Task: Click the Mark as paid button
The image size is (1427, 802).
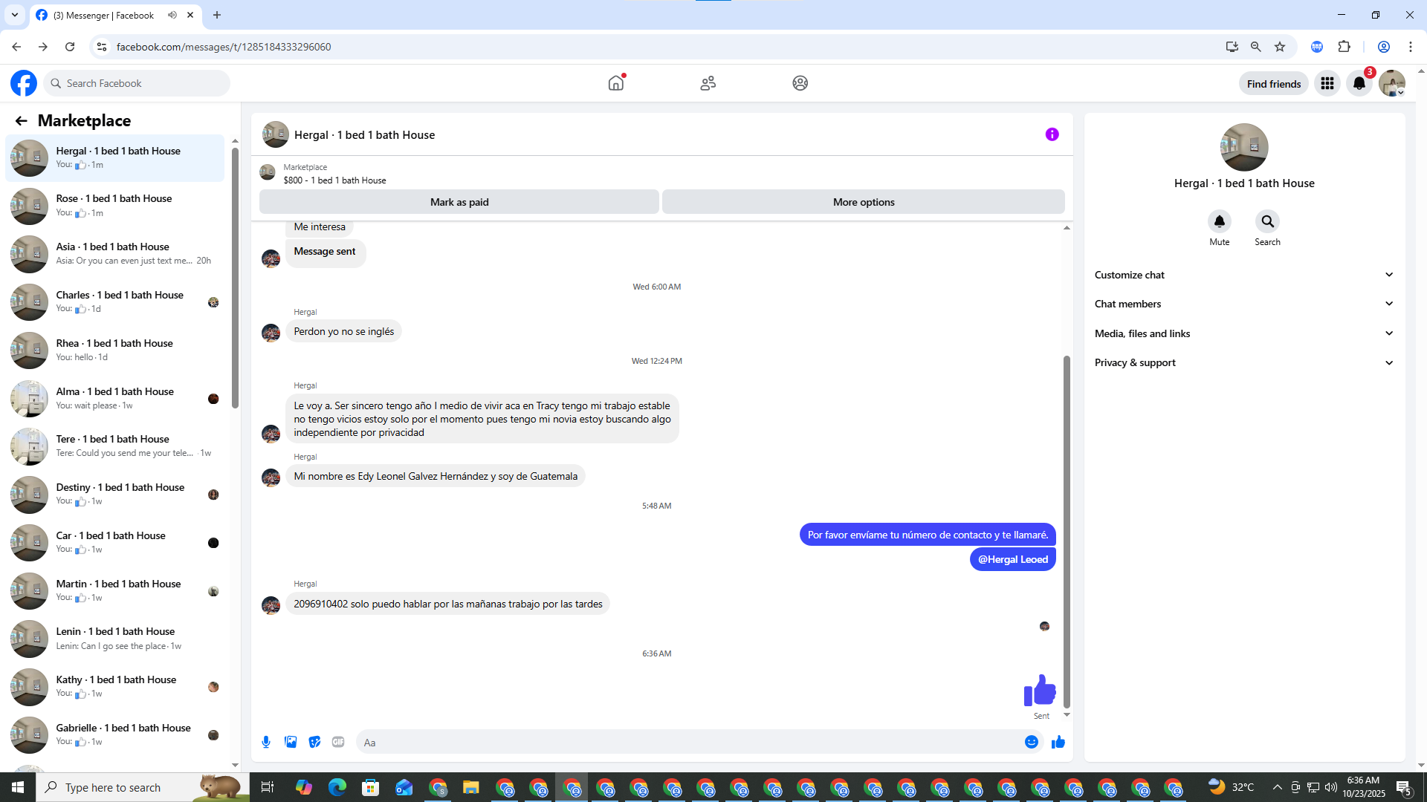Action: coord(459,202)
